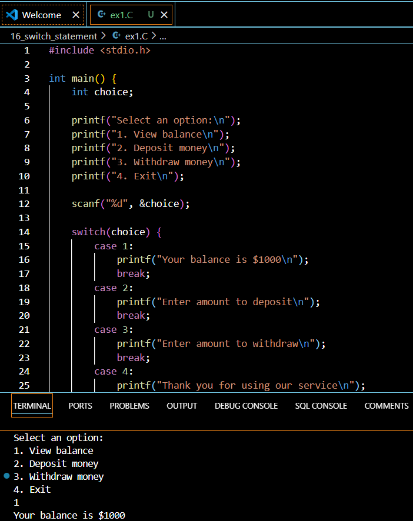Click the 'int main()' function line

(83, 78)
